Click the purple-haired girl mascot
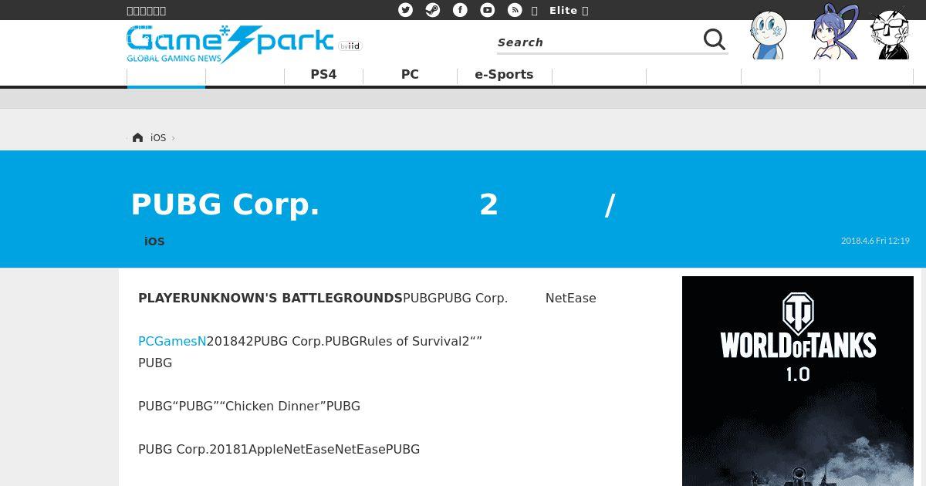This screenshot has width=926, height=486. click(836, 32)
